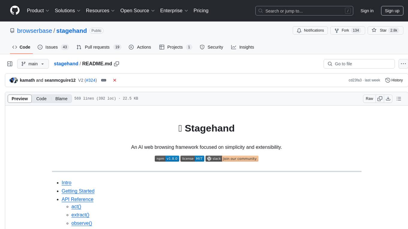
Task: Click the Notifications bell button
Action: coord(310,30)
